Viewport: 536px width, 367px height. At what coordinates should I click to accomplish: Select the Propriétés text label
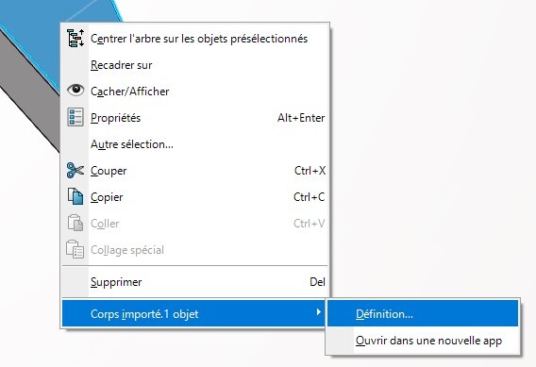[x=115, y=118]
